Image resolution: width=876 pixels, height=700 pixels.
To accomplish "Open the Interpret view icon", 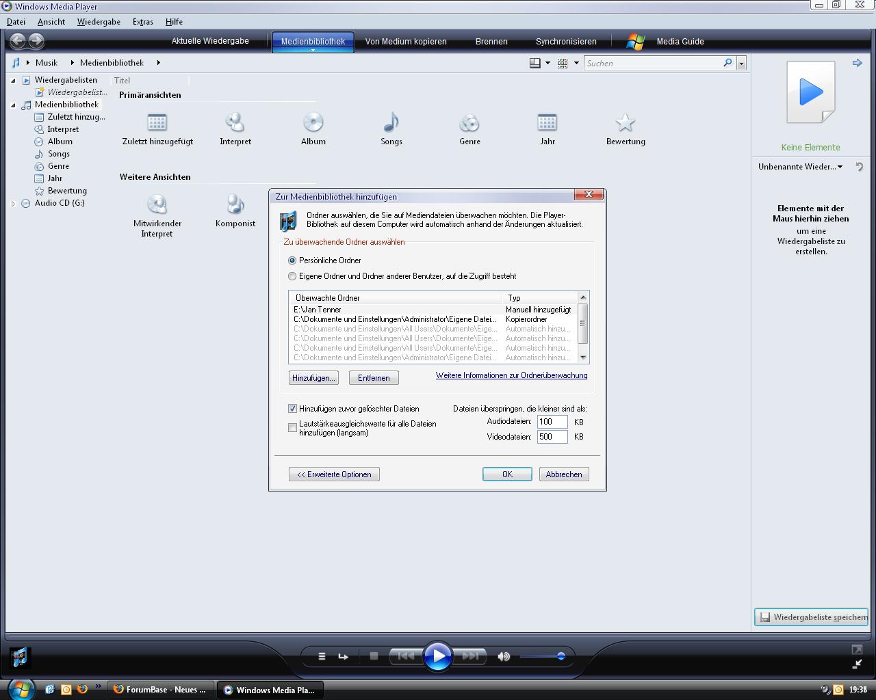I will pyautogui.click(x=235, y=123).
